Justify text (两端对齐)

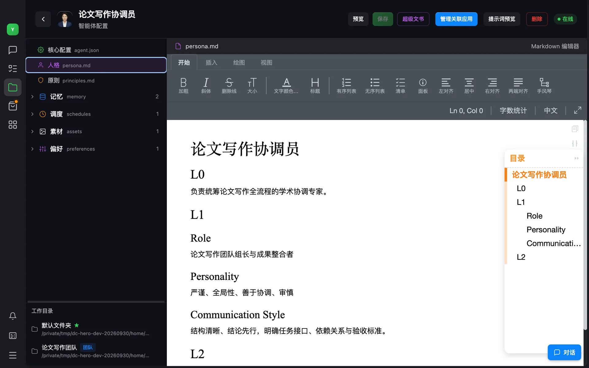[518, 86]
